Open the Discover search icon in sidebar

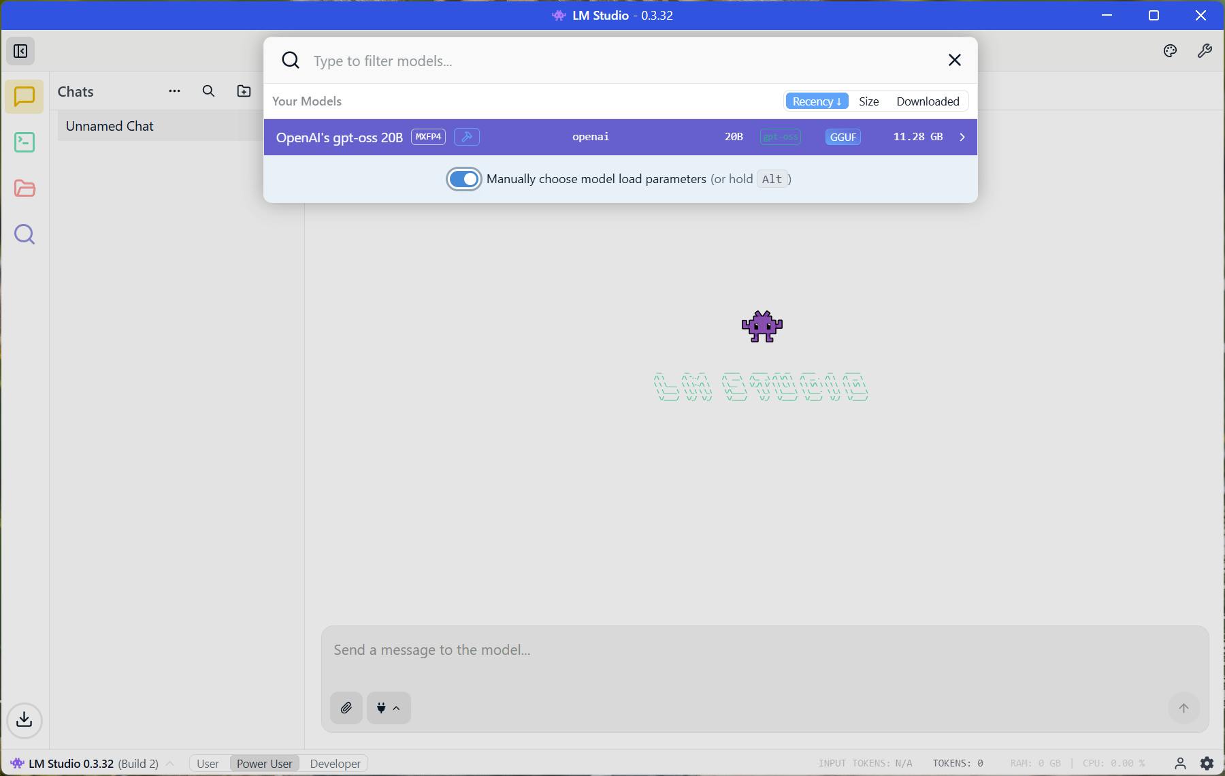(x=24, y=234)
